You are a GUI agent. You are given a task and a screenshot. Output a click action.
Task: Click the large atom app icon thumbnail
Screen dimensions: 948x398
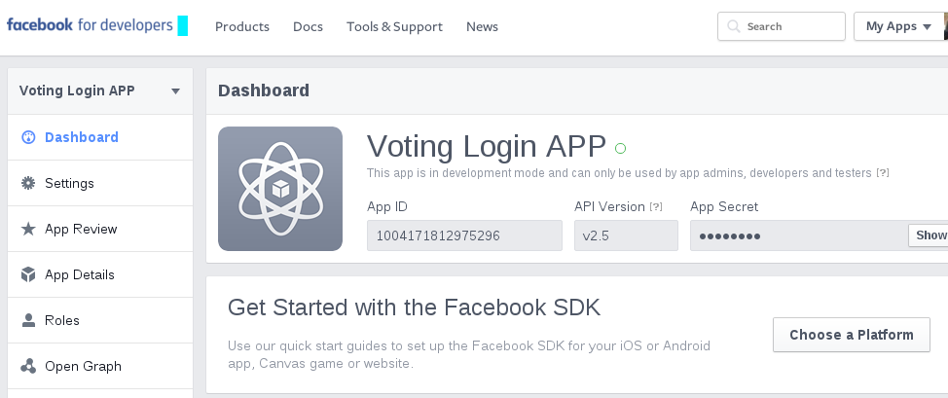click(280, 189)
